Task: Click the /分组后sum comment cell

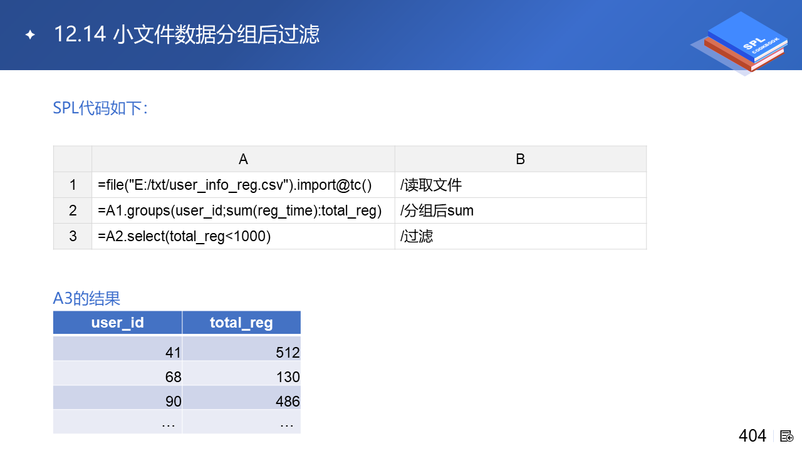Action: [437, 211]
